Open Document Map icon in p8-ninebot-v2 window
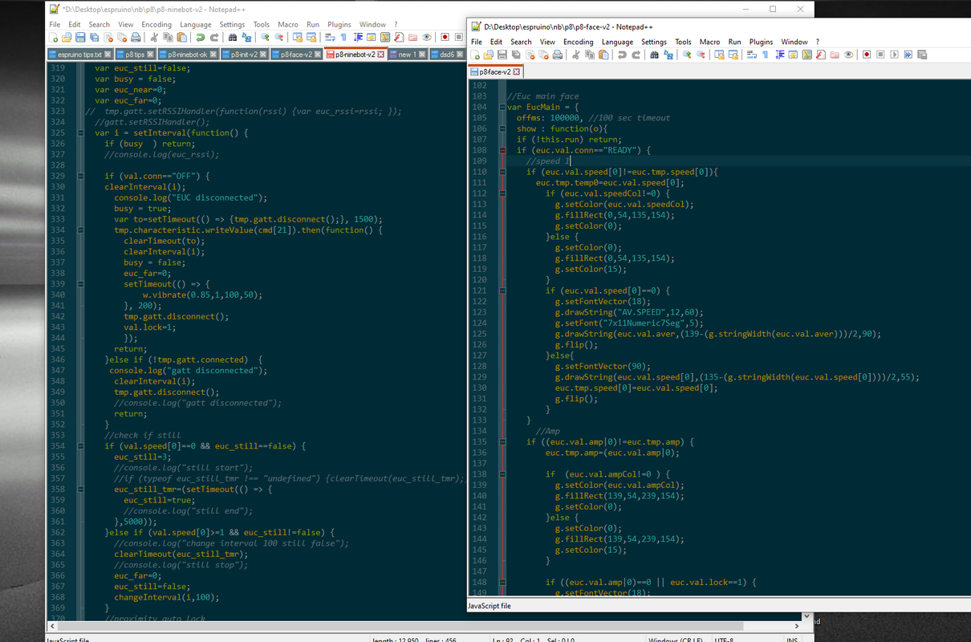This screenshot has width=971, height=642. [x=384, y=37]
